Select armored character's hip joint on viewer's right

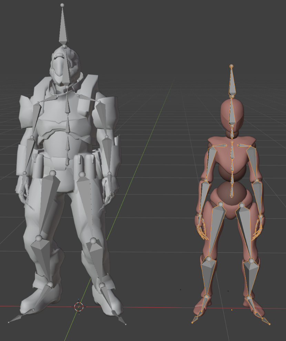coord(82,174)
